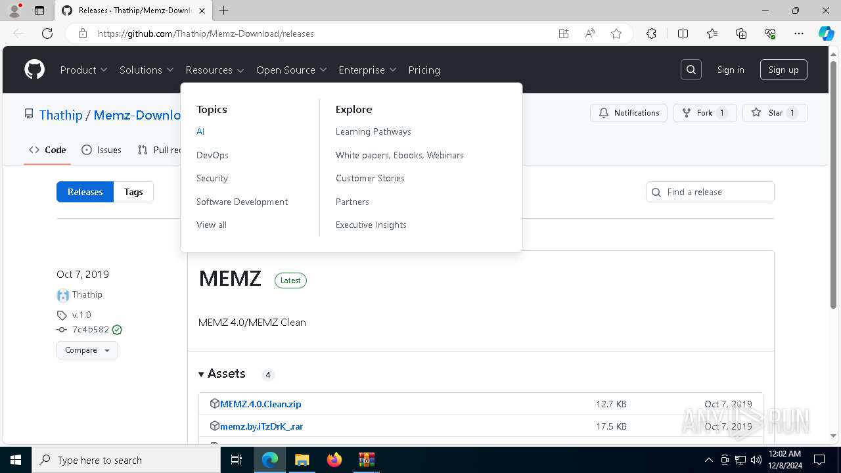Open the browser Extensions puzzle icon
This screenshot has height=473, width=841.
pos(651,34)
